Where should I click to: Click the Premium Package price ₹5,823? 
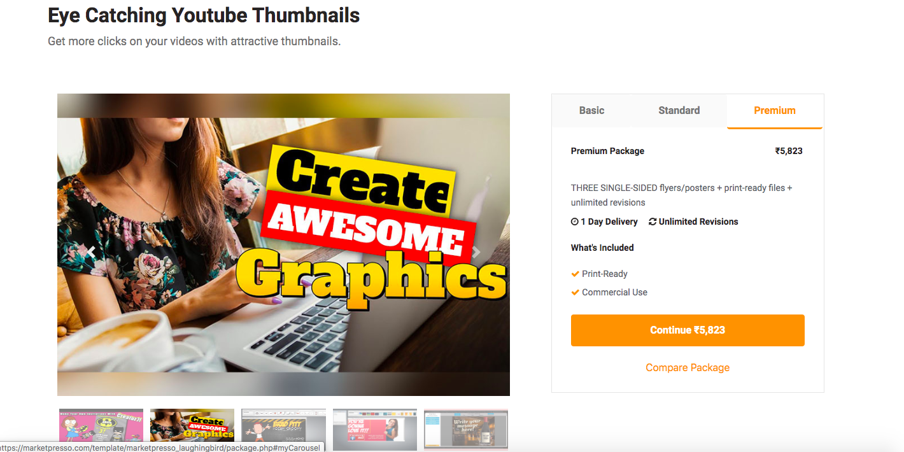click(789, 151)
